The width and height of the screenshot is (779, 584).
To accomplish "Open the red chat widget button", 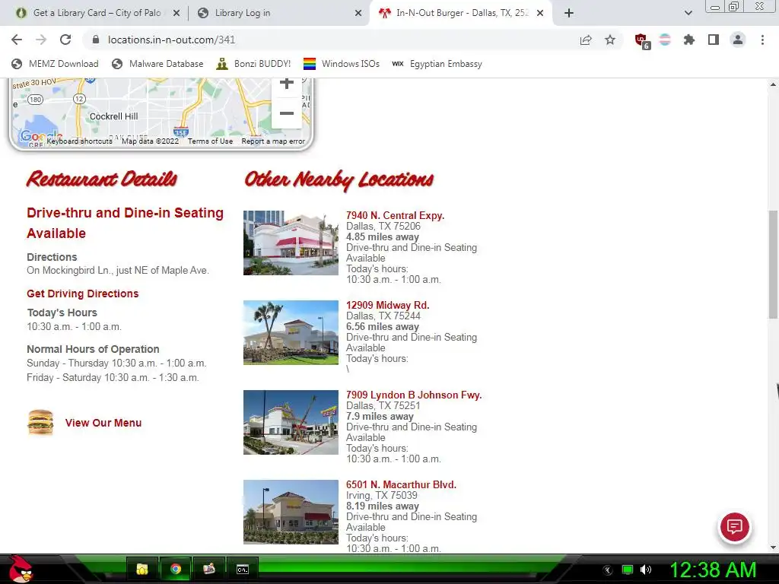I will coord(734,526).
